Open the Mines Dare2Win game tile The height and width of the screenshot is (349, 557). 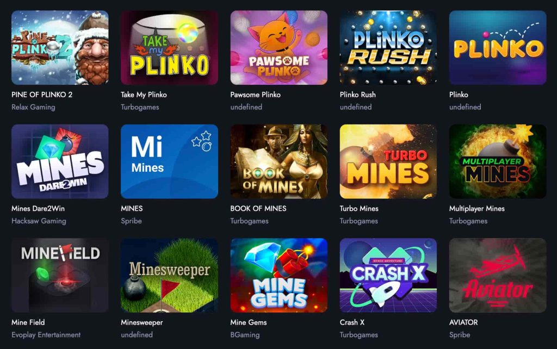coord(60,161)
